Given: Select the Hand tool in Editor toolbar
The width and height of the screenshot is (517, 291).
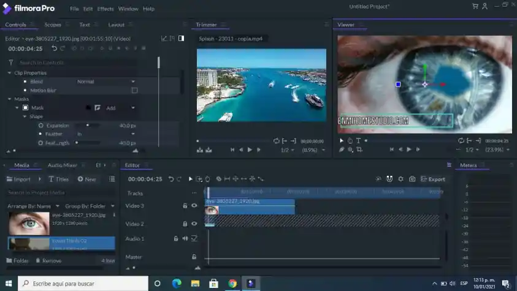Looking at the screenshot, I should coord(207,179).
